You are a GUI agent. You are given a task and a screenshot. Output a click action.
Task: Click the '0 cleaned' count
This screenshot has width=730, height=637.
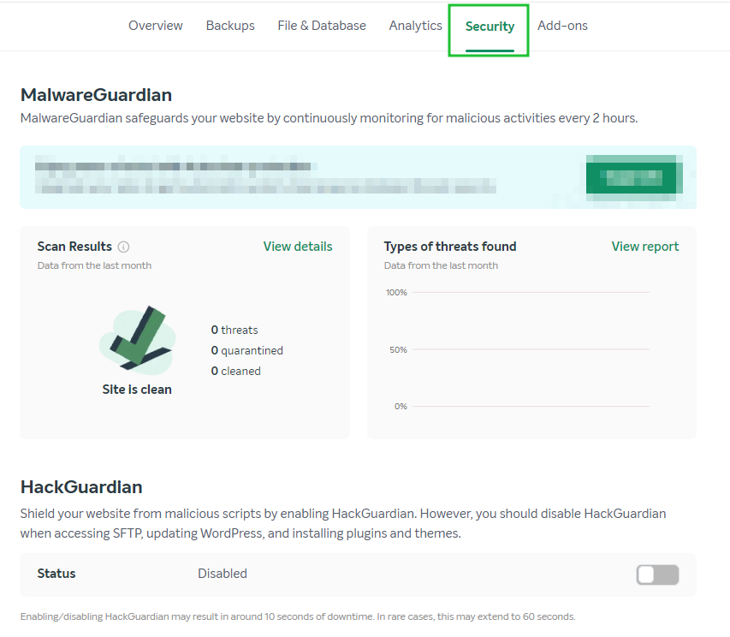pos(235,371)
